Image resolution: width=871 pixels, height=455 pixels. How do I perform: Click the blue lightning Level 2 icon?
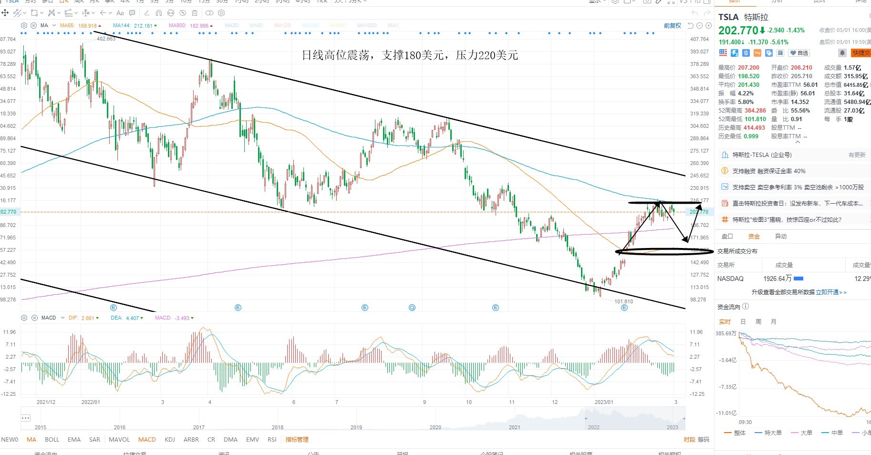(735, 53)
